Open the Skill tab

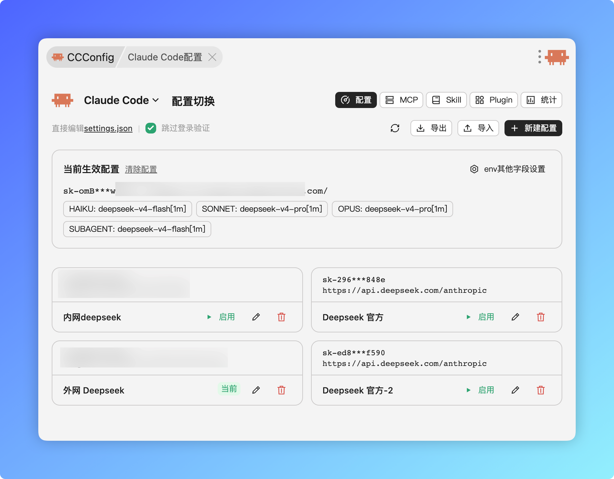point(446,100)
